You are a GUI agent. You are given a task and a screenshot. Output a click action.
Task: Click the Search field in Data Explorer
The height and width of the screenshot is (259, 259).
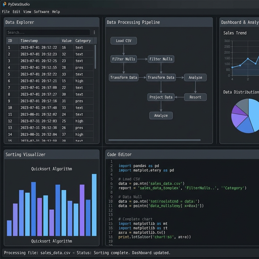[48, 32]
